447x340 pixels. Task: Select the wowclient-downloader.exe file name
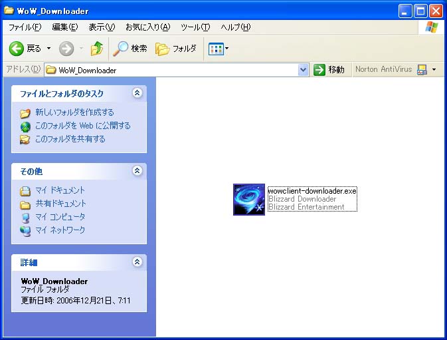pyautogui.click(x=312, y=191)
